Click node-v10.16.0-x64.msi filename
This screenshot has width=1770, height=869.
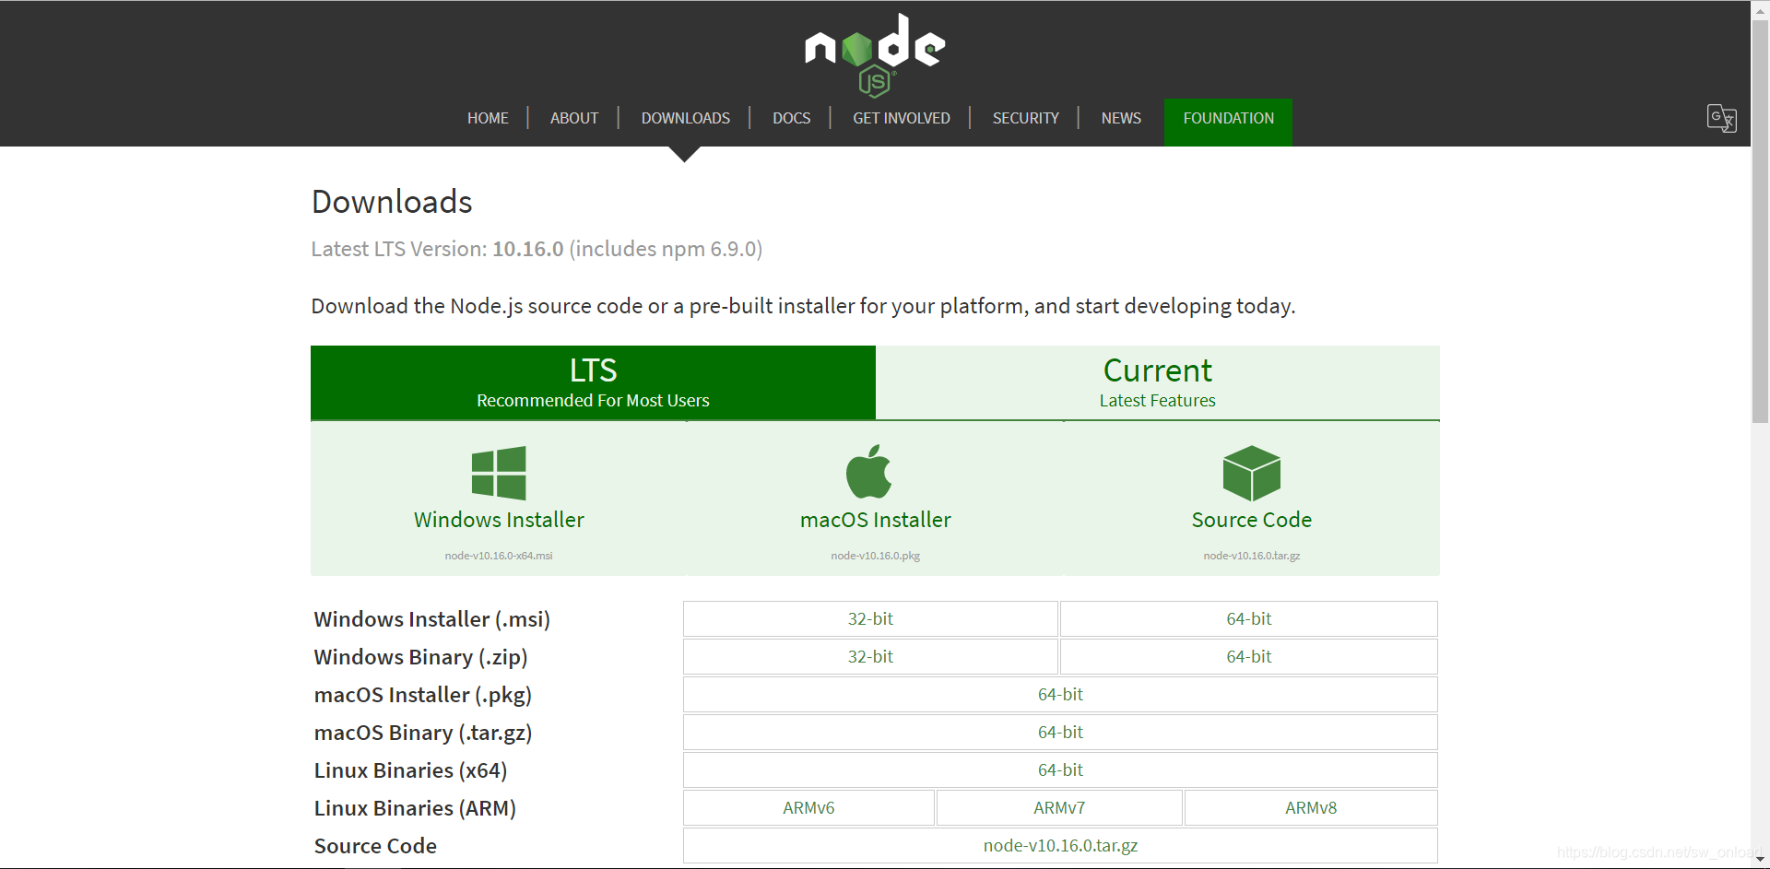click(499, 556)
